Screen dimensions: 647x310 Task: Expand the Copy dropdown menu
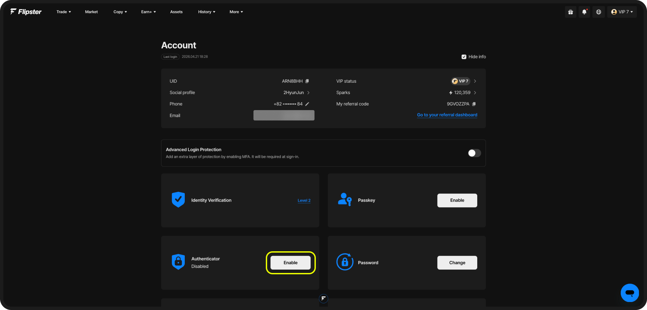(x=120, y=12)
